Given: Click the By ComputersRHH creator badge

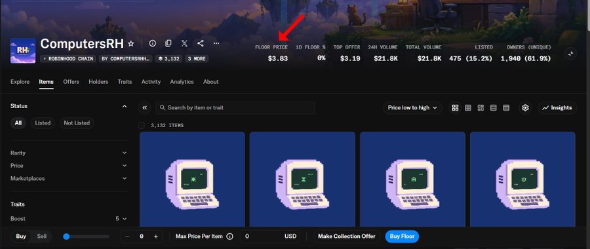Looking at the screenshot, I should tap(126, 59).
